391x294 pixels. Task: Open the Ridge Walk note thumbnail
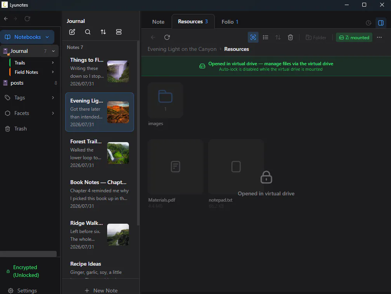118,235
